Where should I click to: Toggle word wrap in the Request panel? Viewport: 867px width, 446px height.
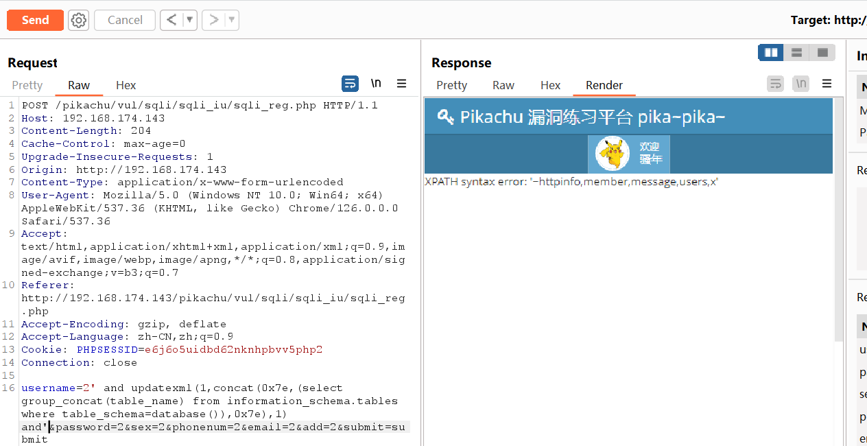[350, 84]
